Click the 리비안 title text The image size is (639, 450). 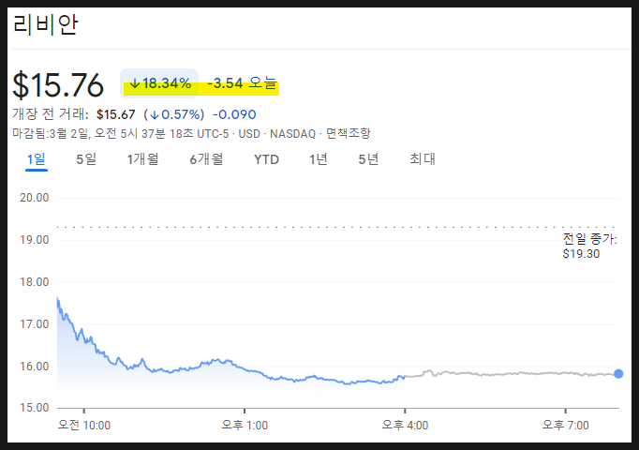(46, 24)
